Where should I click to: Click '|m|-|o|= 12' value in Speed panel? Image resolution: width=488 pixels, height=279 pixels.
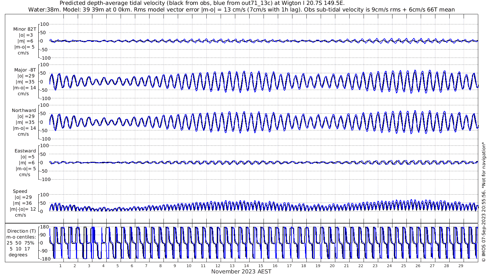[23, 209]
